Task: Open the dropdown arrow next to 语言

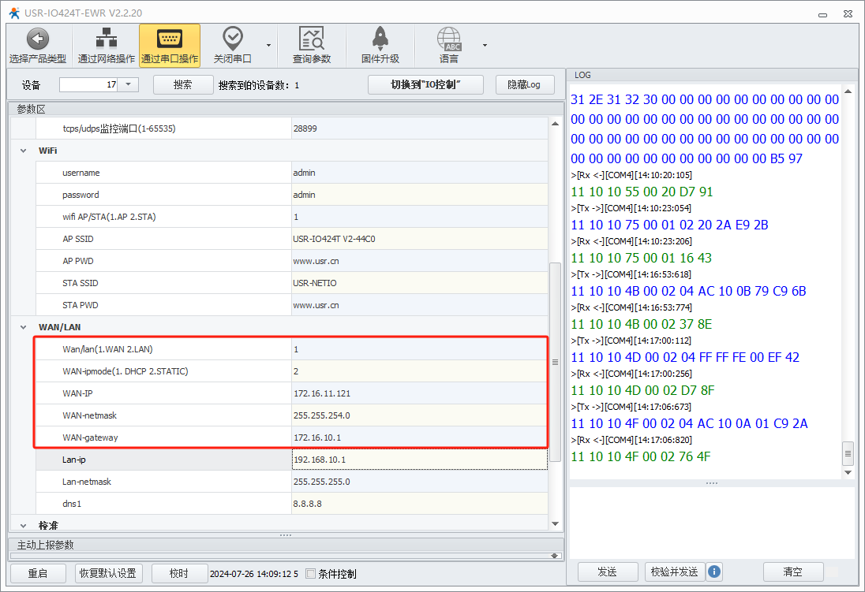Action: (x=485, y=45)
